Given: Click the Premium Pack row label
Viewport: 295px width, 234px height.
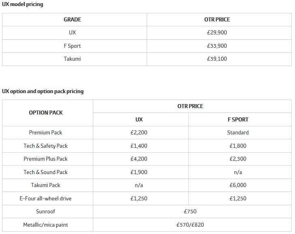Looking at the screenshot, I should tap(46, 132).
